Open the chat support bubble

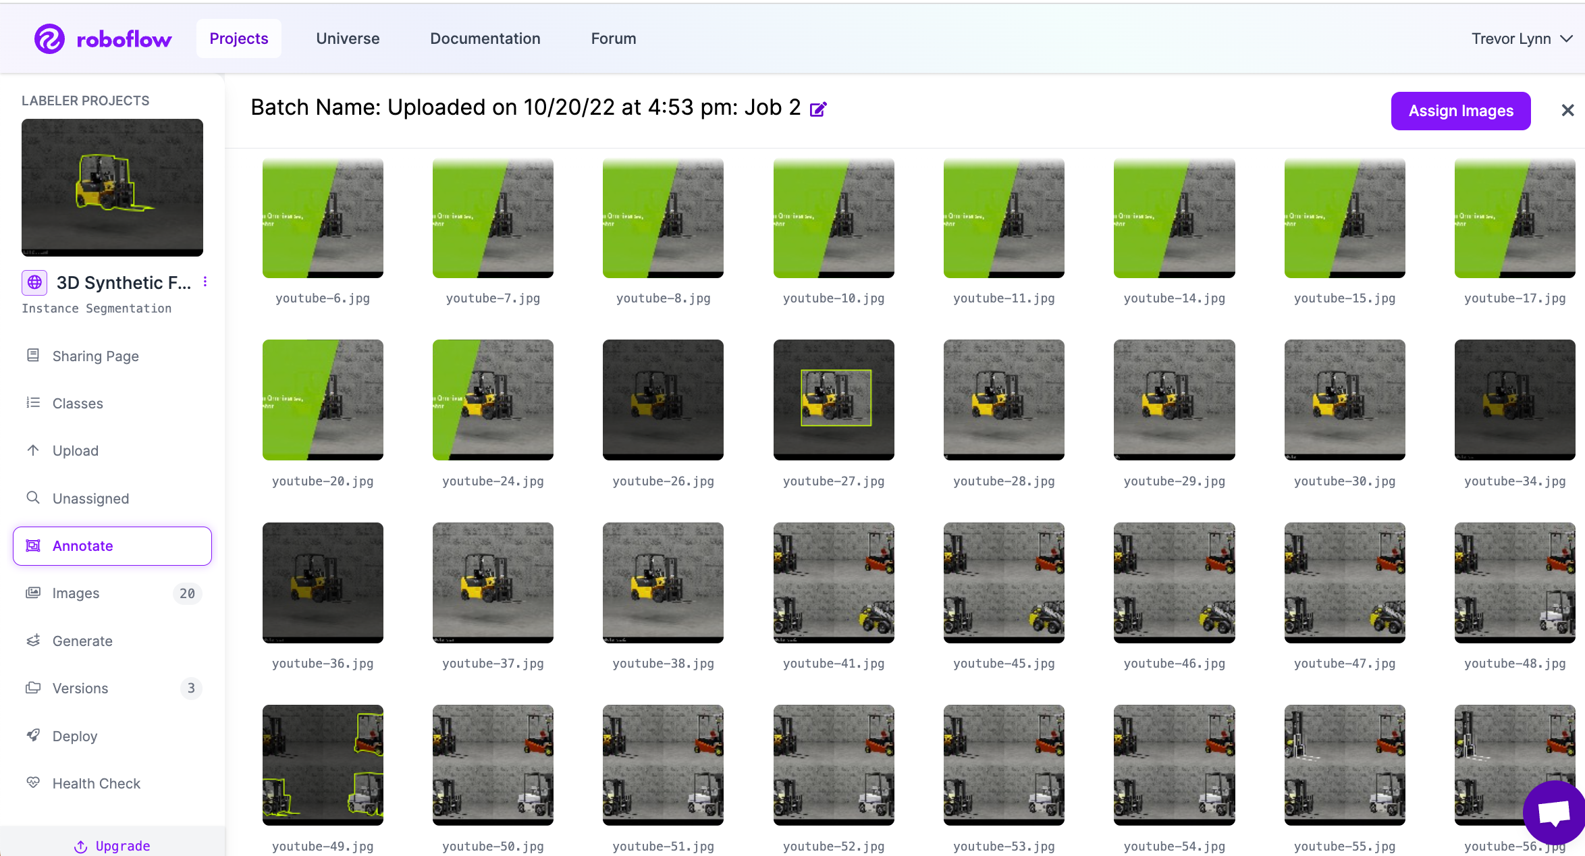[1554, 813]
